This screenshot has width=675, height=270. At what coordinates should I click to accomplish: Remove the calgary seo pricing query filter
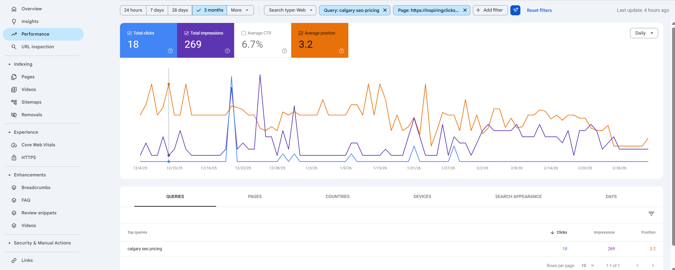click(x=385, y=10)
